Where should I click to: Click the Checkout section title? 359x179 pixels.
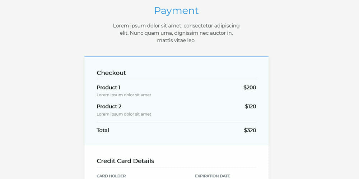tap(111, 73)
